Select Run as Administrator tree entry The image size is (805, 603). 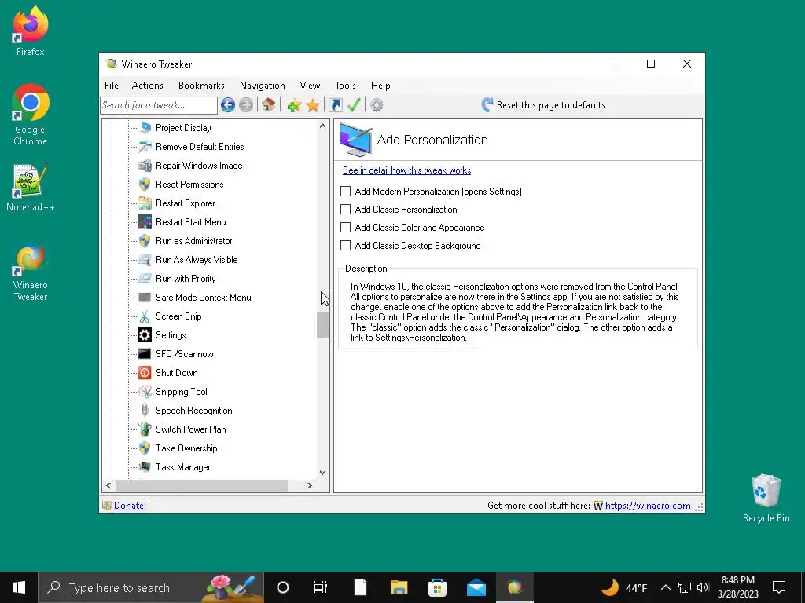194,241
